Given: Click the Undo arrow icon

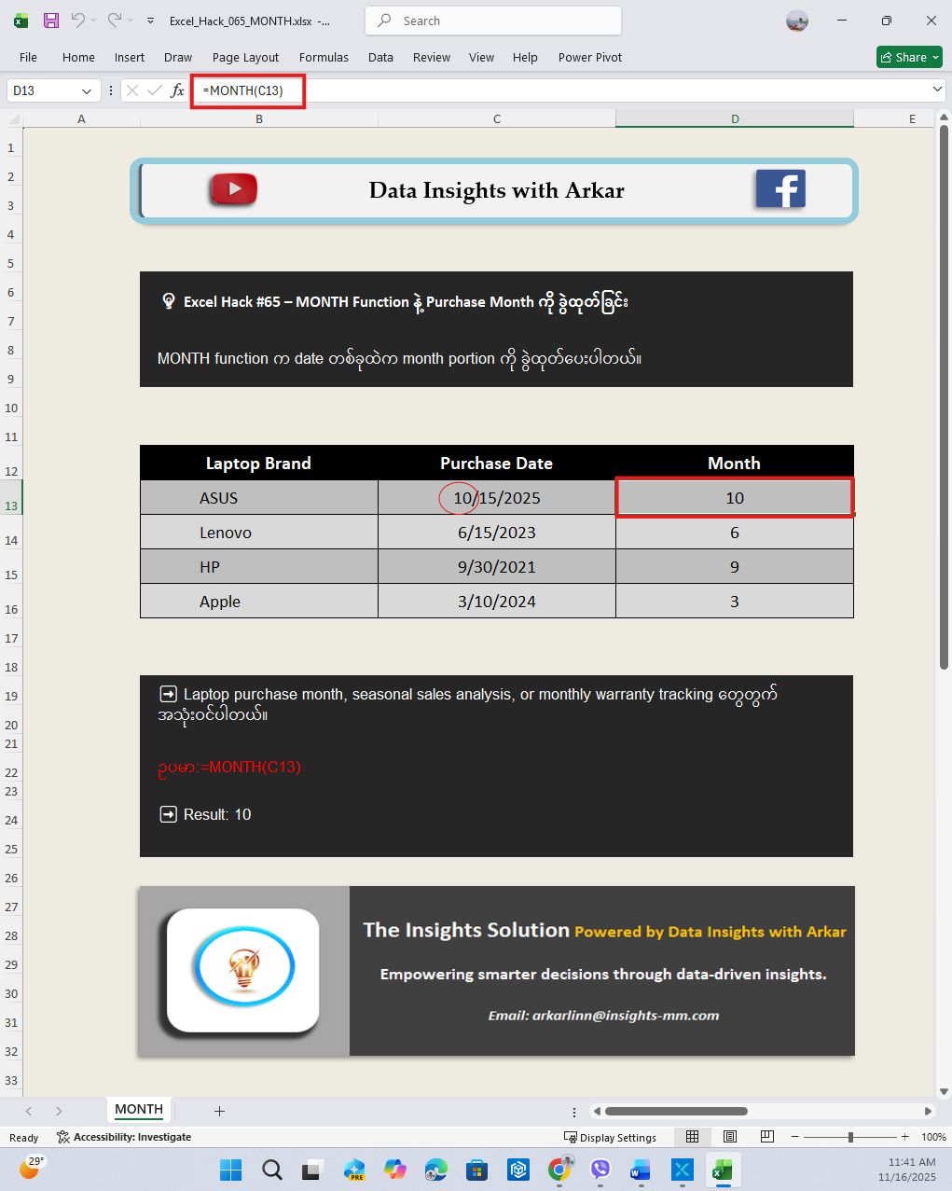Looking at the screenshot, I should (78, 21).
